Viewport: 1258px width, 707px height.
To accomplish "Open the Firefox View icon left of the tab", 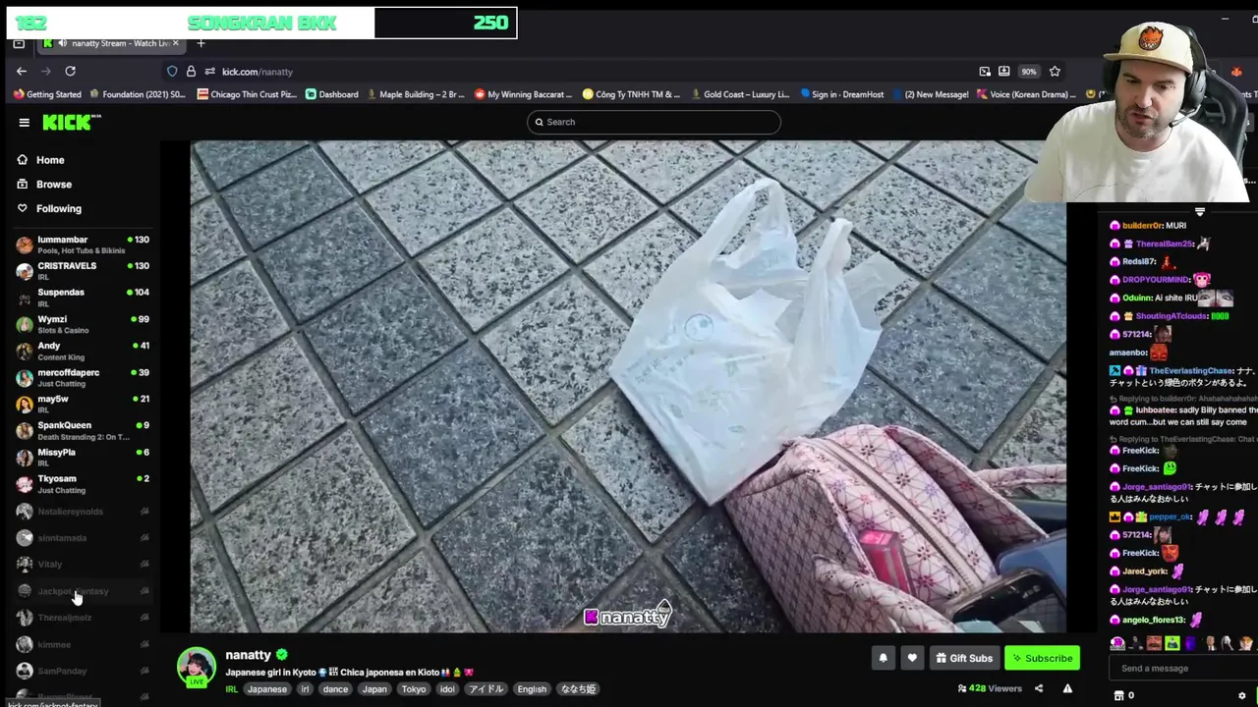I will (x=19, y=43).
